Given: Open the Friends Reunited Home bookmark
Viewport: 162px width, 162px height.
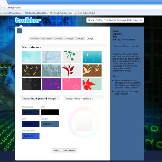Looking at the screenshot, I should [x=61, y=13].
